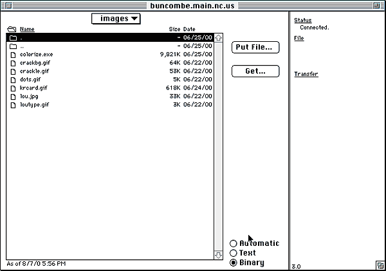
Task: Click the scroll up arrow of file list
Action: [x=218, y=38]
